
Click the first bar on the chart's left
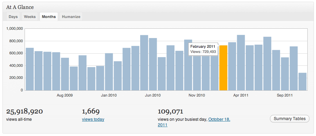[x=30, y=69]
